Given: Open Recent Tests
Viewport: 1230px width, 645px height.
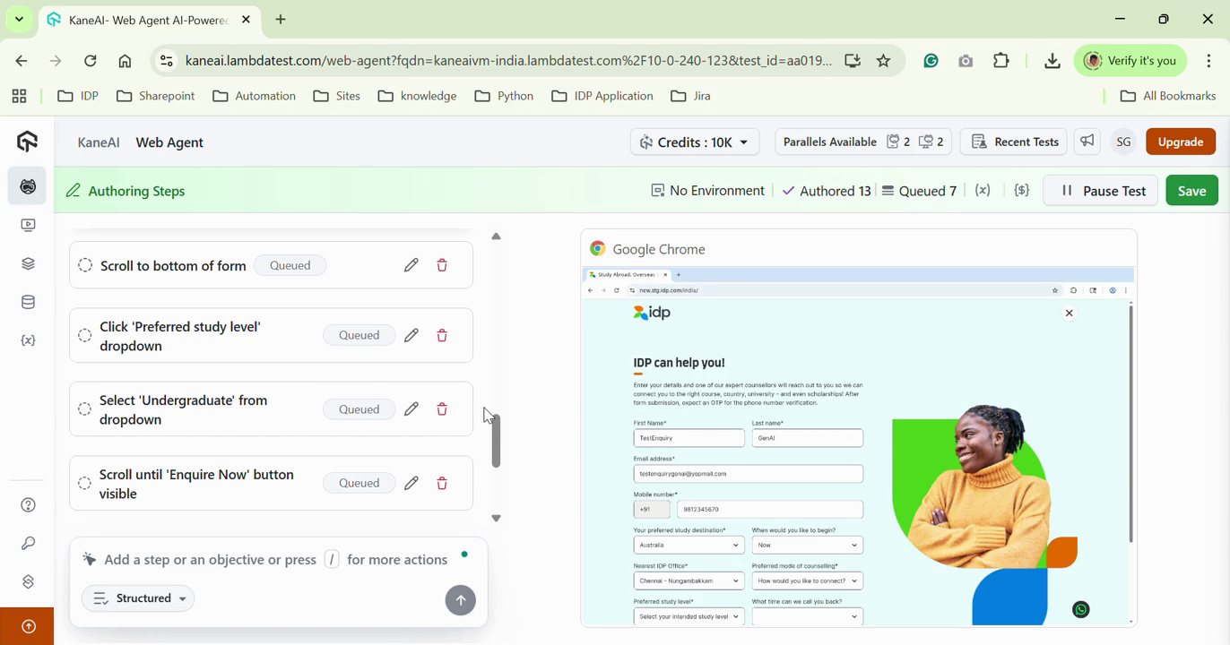Looking at the screenshot, I should [x=1014, y=142].
